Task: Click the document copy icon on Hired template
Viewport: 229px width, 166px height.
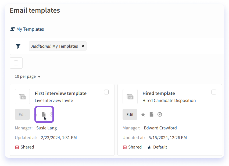Action: click(x=151, y=114)
